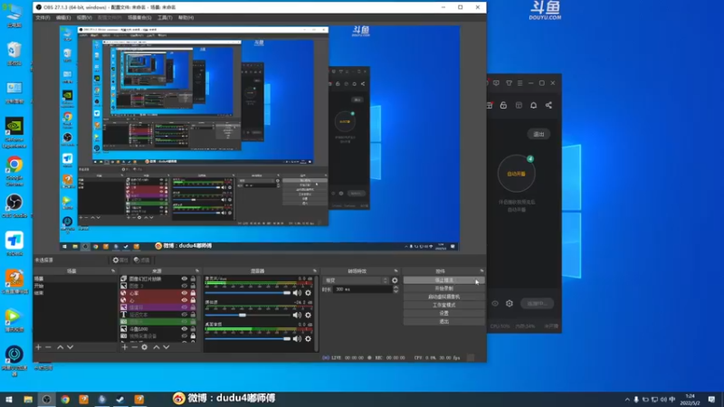Remove the selected scene with the minus icon
This screenshot has width=724, height=407.
(x=49, y=347)
